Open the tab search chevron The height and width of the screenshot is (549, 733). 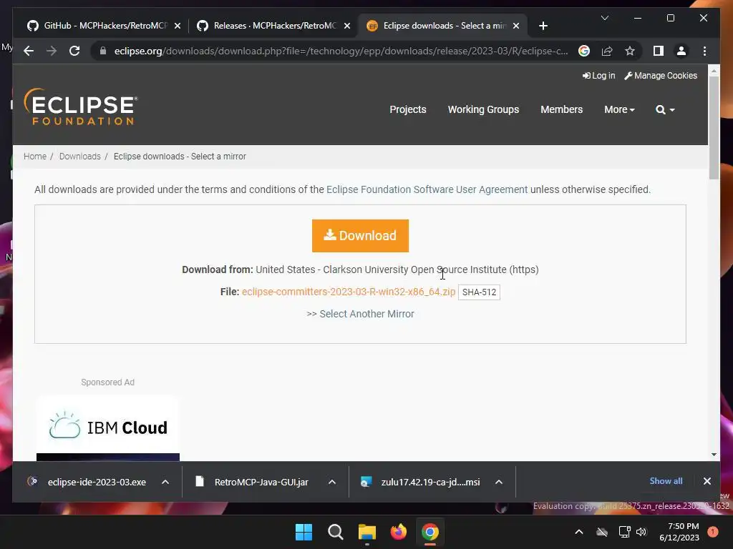click(604, 18)
